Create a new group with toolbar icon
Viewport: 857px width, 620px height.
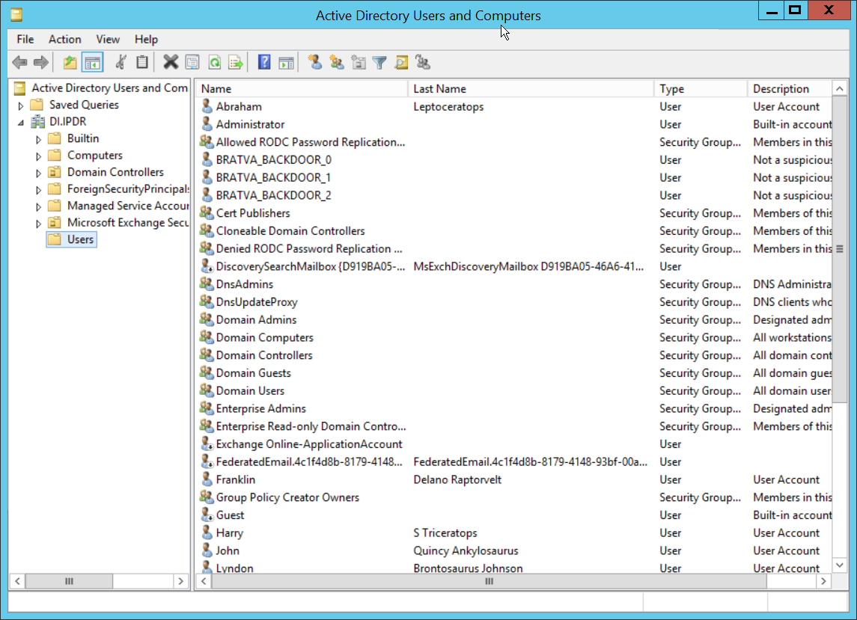pyautogui.click(x=337, y=62)
